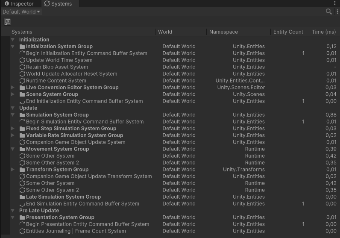This screenshot has width=340, height=238.
Task: Click the pop-out window icon below Default World
Action: point(7,22)
